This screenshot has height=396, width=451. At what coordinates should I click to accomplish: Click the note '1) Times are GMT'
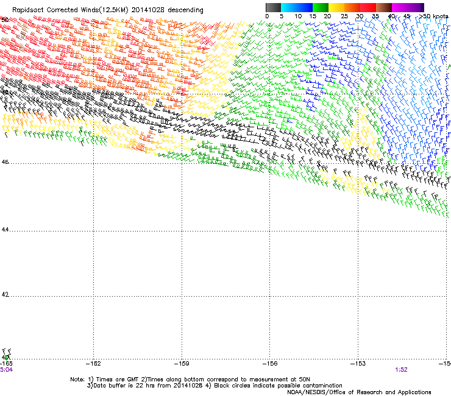tap(113, 380)
